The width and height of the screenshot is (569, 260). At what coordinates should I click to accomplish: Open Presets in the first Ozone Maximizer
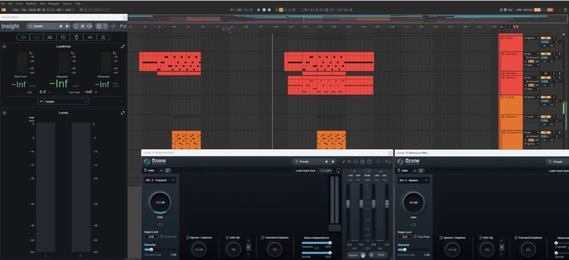[307, 161]
